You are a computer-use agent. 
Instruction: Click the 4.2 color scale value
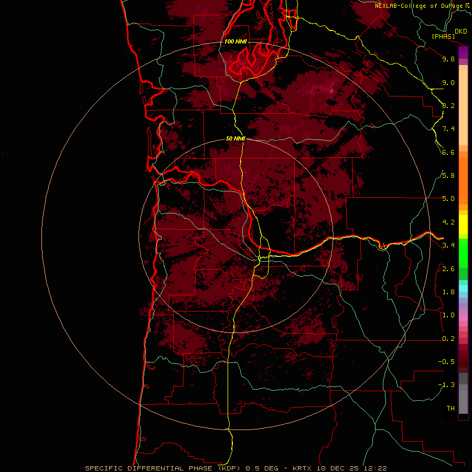click(x=448, y=222)
